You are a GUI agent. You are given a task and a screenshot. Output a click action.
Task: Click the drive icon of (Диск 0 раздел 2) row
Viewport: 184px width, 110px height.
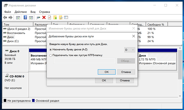pos(5,29)
